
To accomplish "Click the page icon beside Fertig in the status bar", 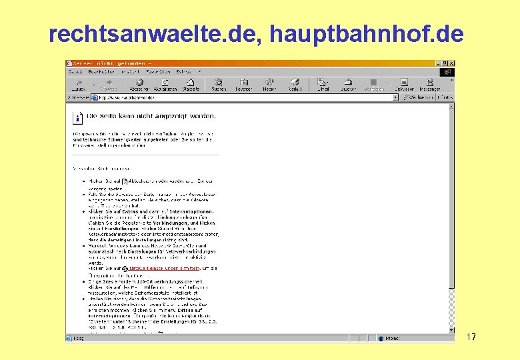I will point(69,339).
